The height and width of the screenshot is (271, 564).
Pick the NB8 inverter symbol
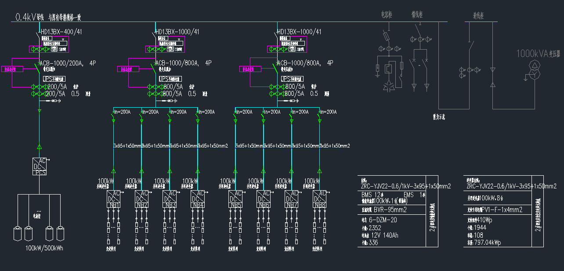320,199
